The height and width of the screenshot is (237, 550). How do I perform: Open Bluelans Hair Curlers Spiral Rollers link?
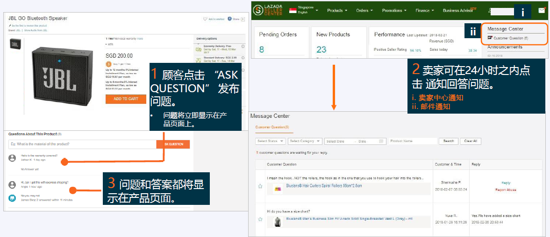tap(324, 186)
